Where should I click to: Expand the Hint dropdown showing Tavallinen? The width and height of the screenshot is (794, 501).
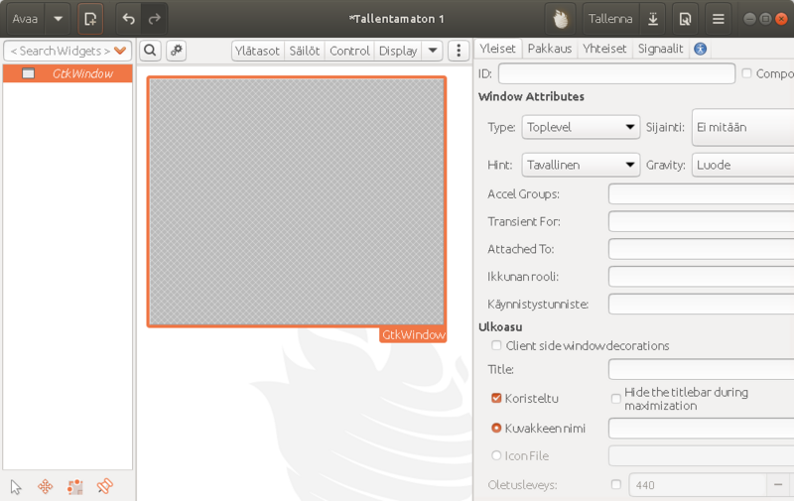coord(581,165)
